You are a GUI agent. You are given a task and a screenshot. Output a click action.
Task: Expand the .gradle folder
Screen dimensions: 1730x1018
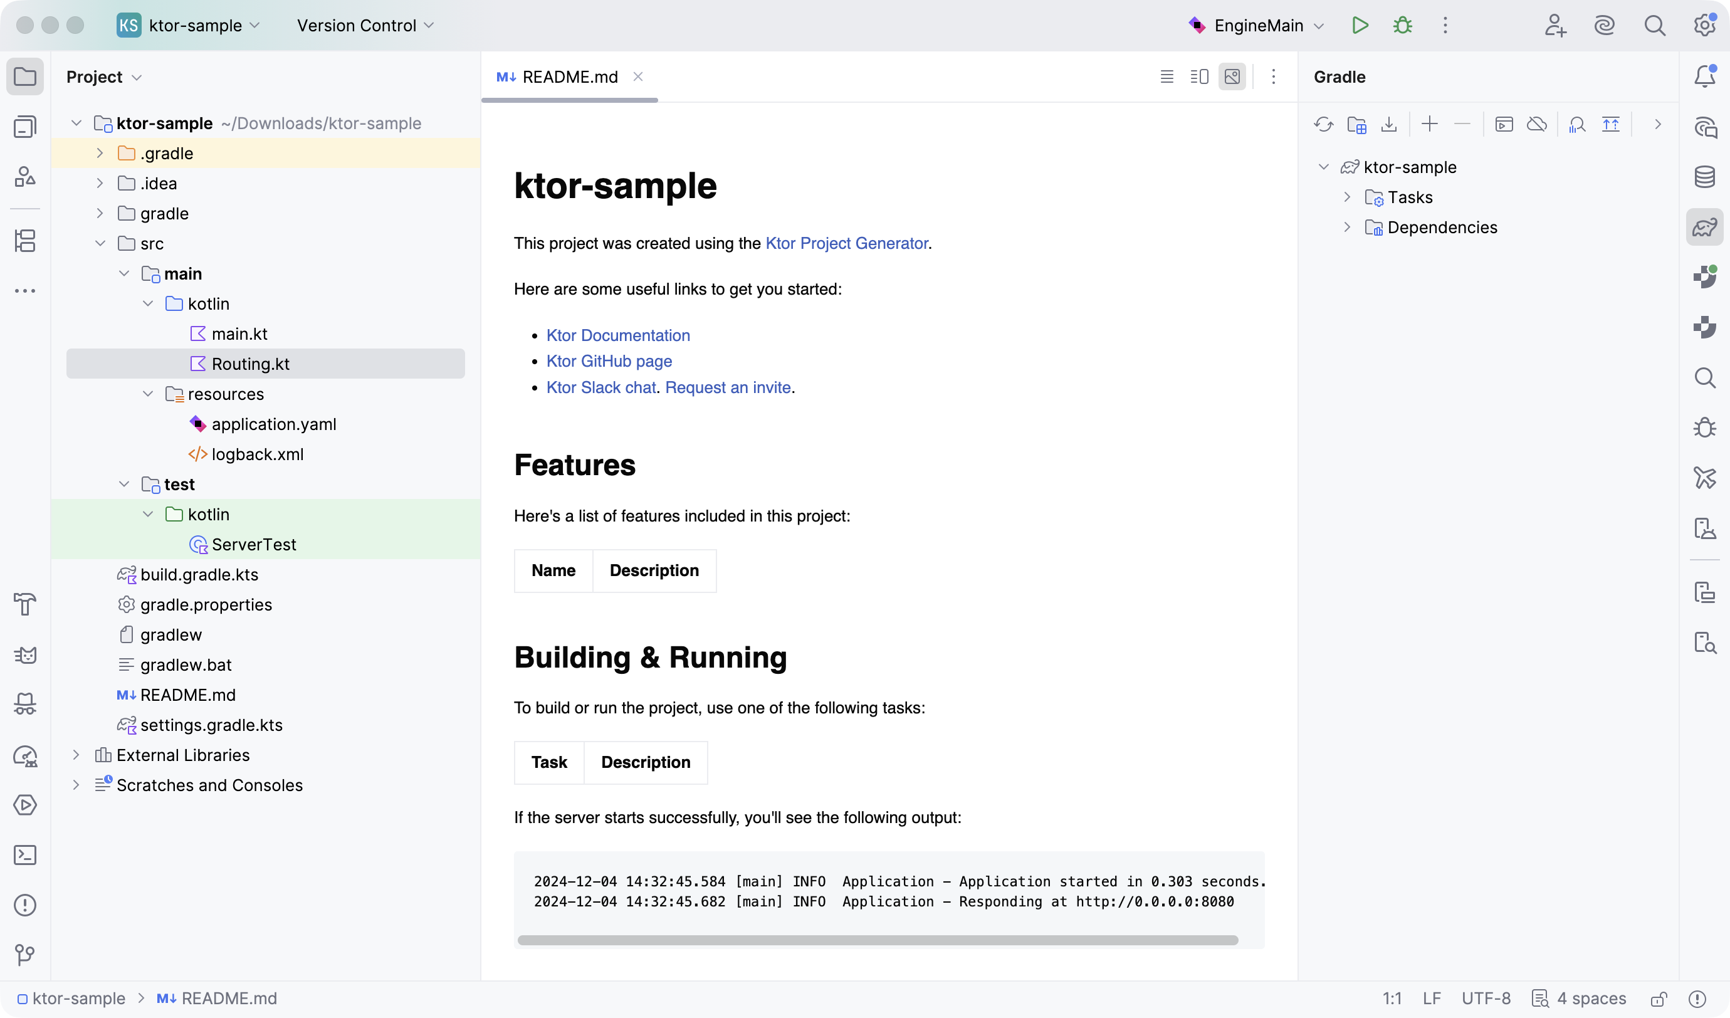[x=100, y=153]
